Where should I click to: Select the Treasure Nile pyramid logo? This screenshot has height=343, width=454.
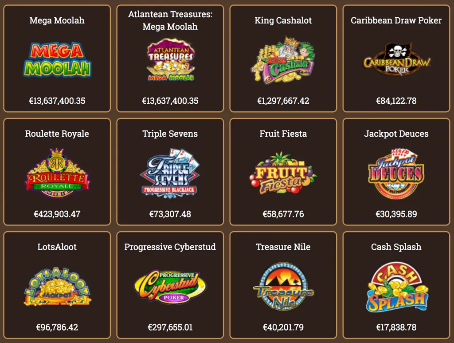coord(283,286)
